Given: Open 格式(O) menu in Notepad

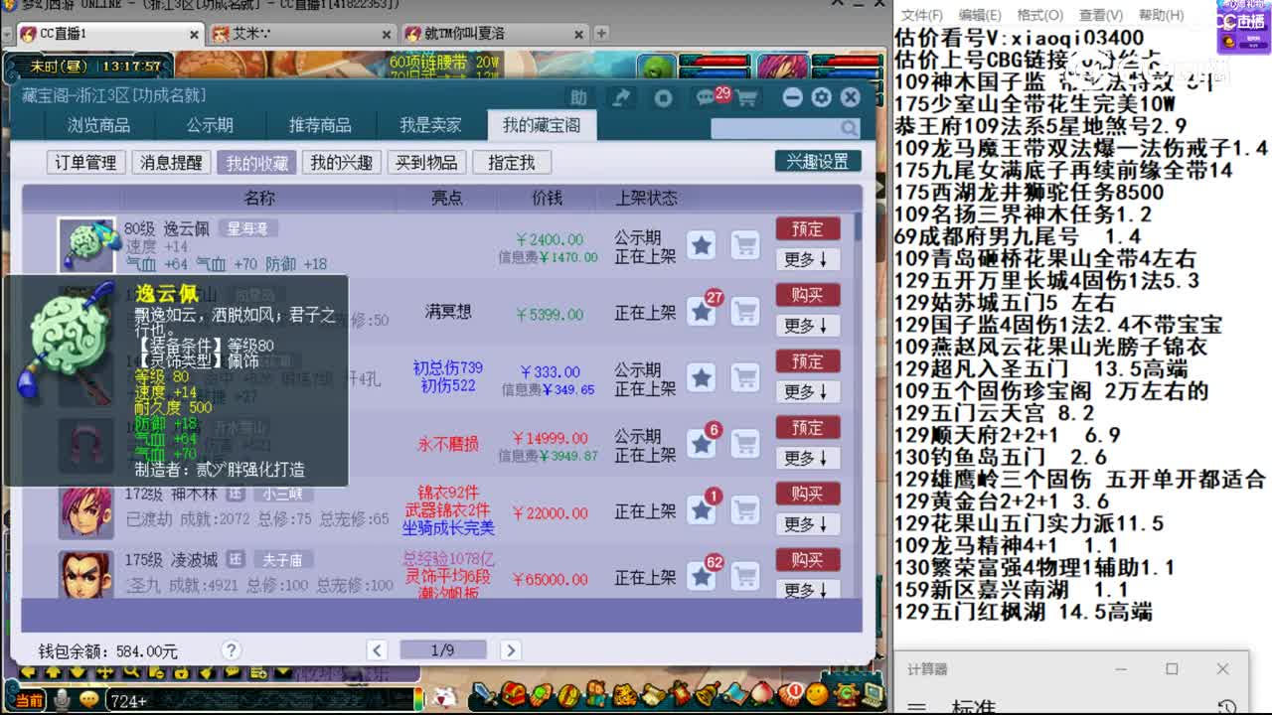Looking at the screenshot, I should (1040, 15).
